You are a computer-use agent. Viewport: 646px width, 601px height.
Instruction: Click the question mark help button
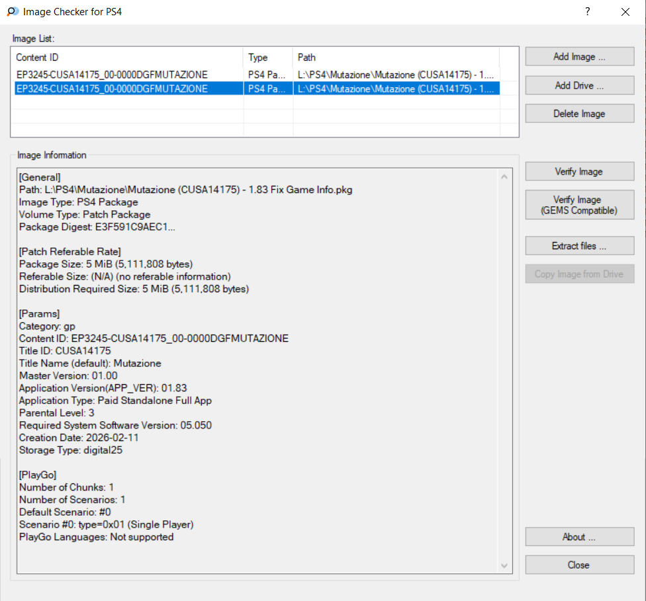587,12
